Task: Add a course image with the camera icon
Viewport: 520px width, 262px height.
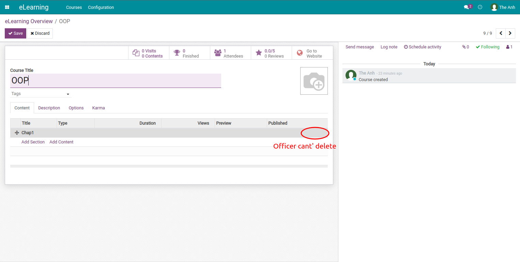Action: [314, 81]
